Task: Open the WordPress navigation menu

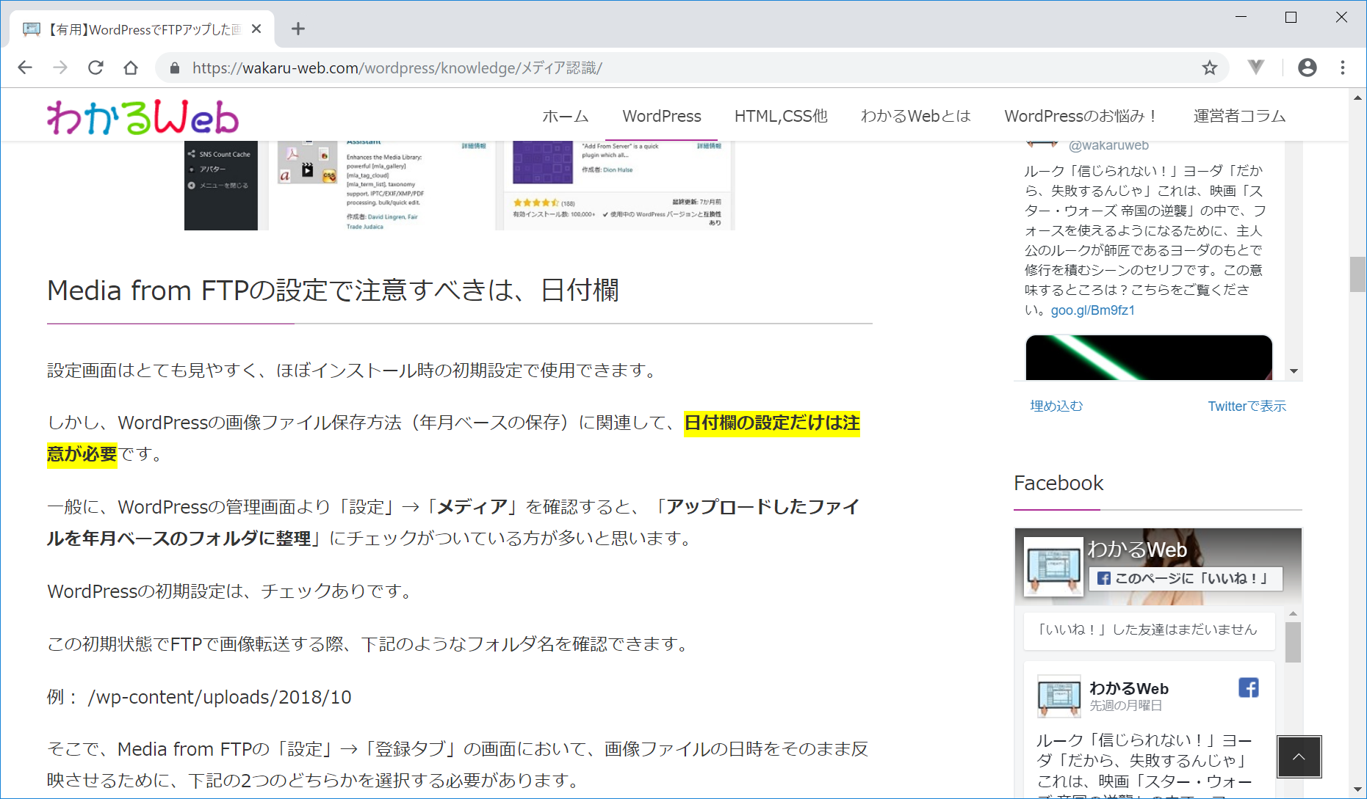Action: pyautogui.click(x=661, y=116)
